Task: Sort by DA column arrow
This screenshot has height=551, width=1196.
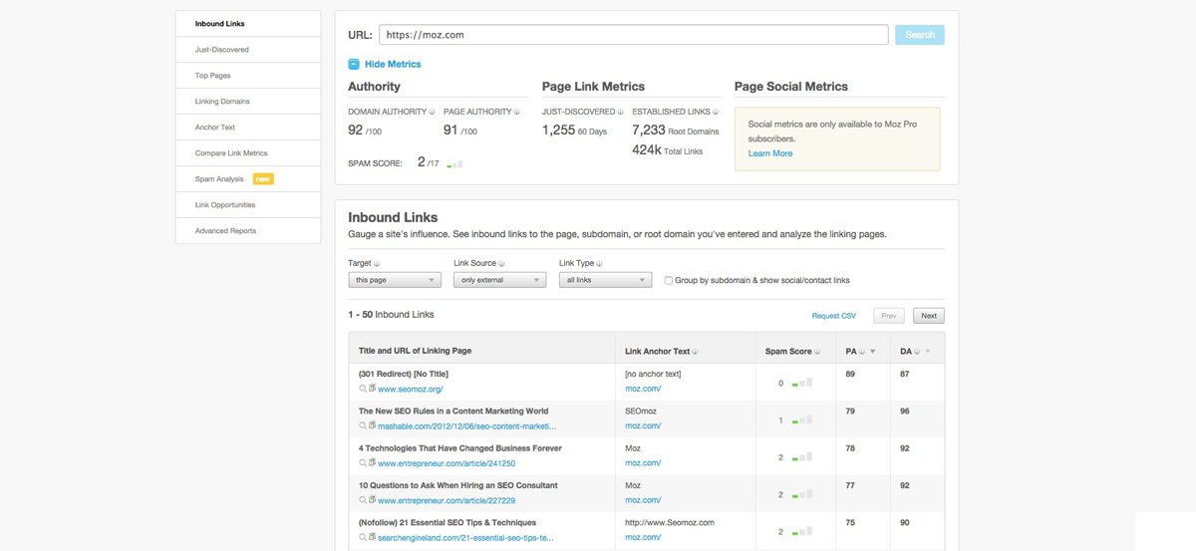Action: tap(928, 352)
